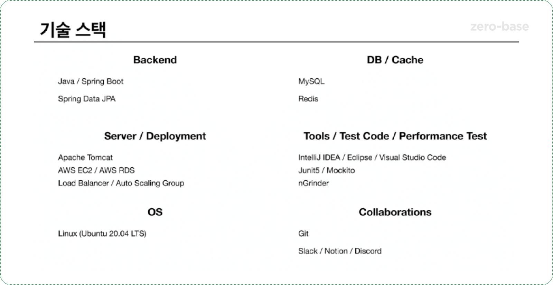Click the Backend section heading
This screenshot has width=553, height=285.
click(155, 60)
